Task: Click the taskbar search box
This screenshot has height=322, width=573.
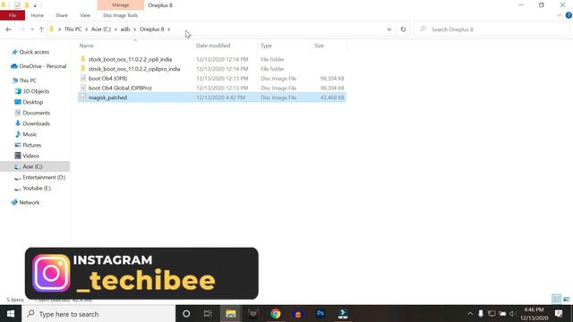Action: [98, 314]
